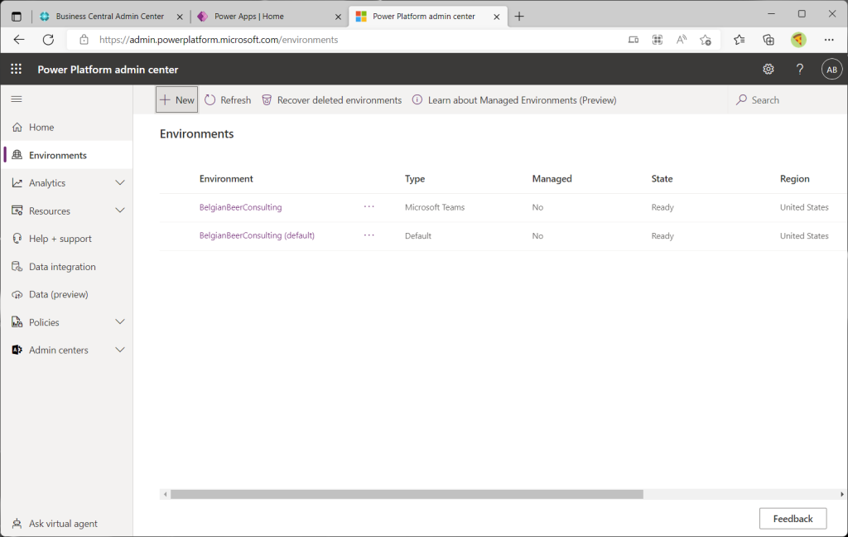This screenshot has width=848, height=537.
Task: Click the Data (preview) cloud icon
Action: (17, 294)
